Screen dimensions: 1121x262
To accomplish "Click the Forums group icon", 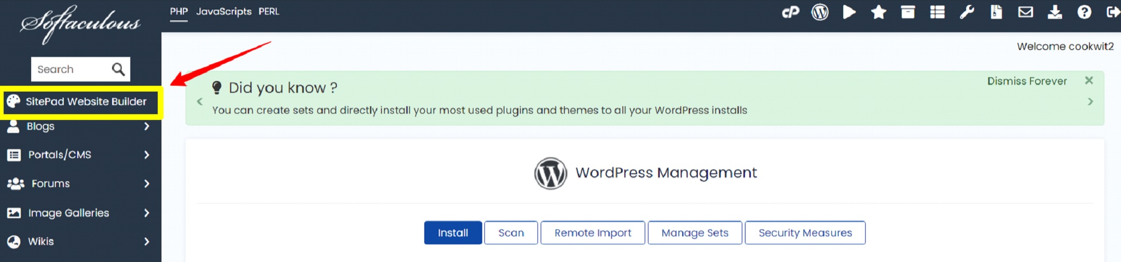I will pyautogui.click(x=16, y=184).
